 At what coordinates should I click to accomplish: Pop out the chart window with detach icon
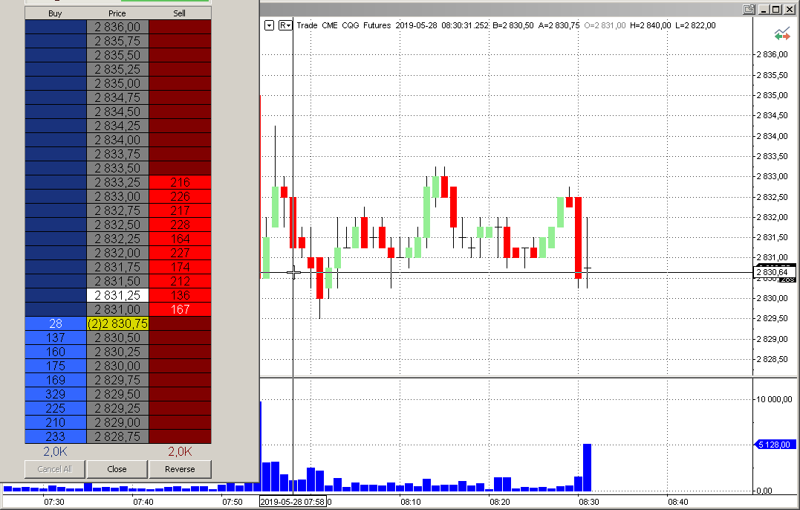[x=749, y=9]
